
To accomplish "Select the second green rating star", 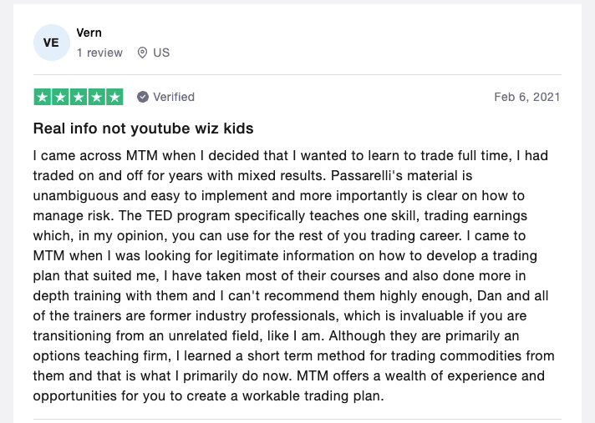I will 60,97.
